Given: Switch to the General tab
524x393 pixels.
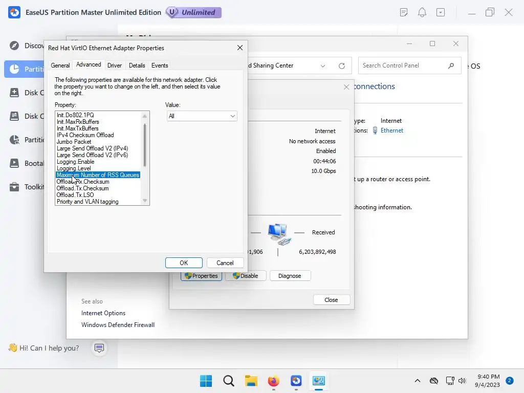Looking at the screenshot, I should tap(60, 65).
